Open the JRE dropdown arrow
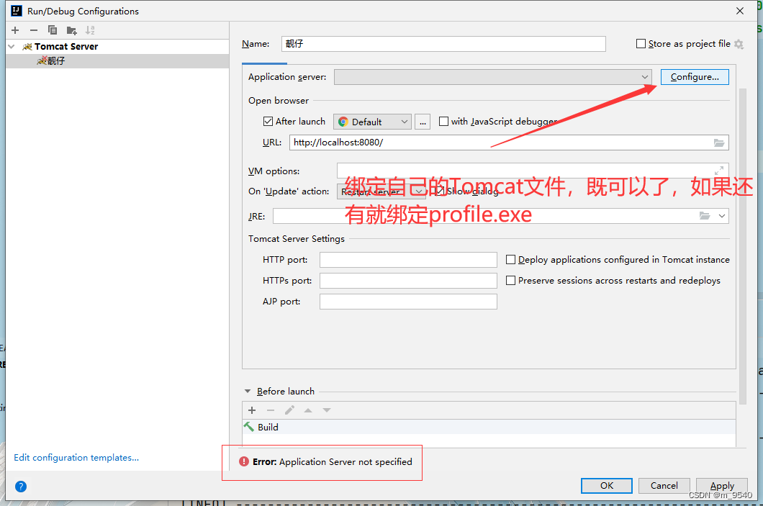763x506 pixels. pyautogui.click(x=722, y=215)
